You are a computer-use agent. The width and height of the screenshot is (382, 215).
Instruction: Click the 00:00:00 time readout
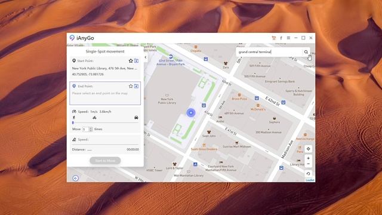133,149
